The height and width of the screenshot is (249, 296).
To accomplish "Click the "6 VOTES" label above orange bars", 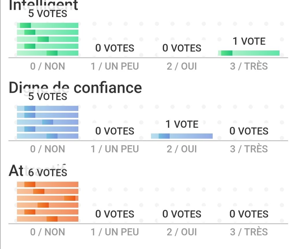I will [x=48, y=172].
